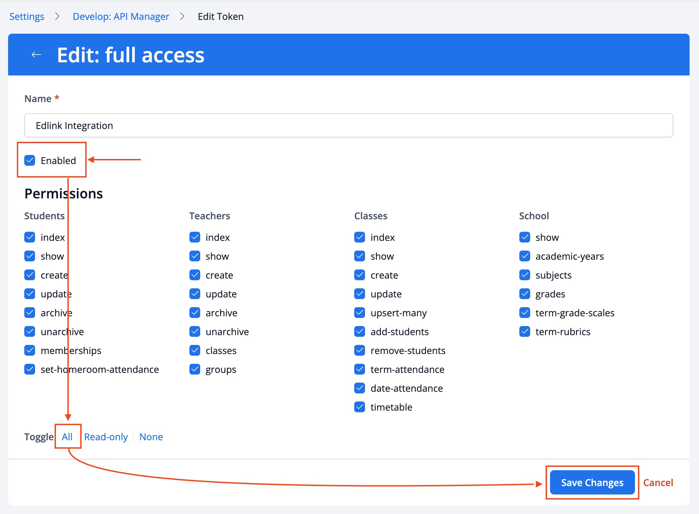Uncheck Teachers archive permission

[195, 313]
